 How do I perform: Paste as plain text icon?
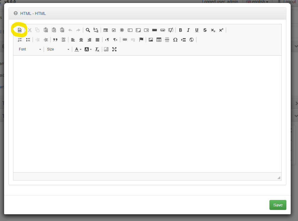click(54, 30)
